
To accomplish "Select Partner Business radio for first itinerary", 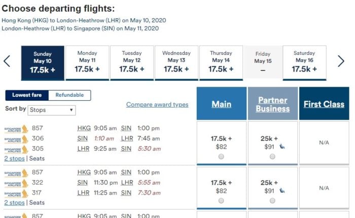I will (x=273, y=157).
